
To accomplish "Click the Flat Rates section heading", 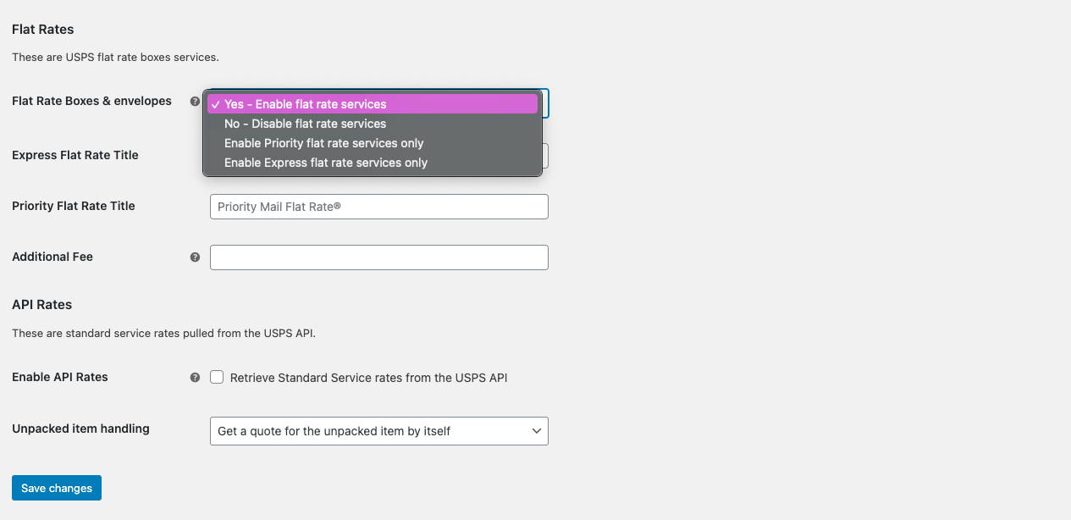I will click(x=43, y=30).
